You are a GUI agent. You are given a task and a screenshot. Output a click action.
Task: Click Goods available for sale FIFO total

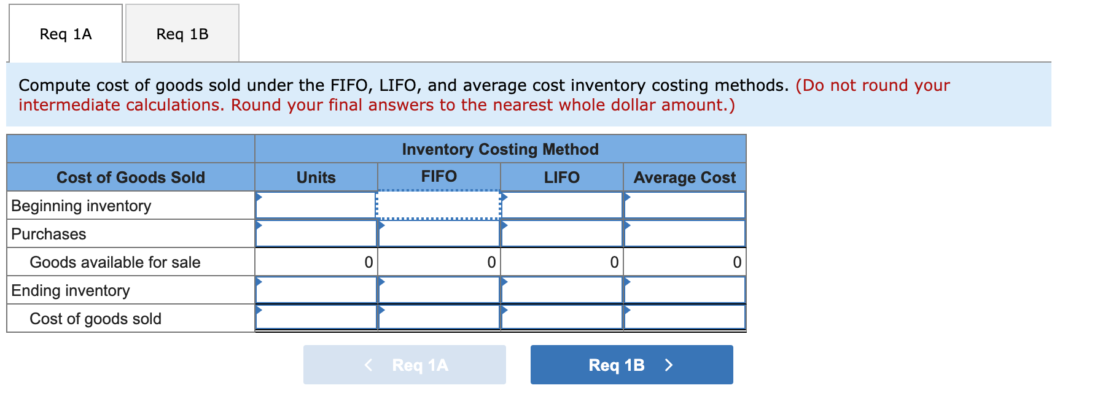(439, 262)
